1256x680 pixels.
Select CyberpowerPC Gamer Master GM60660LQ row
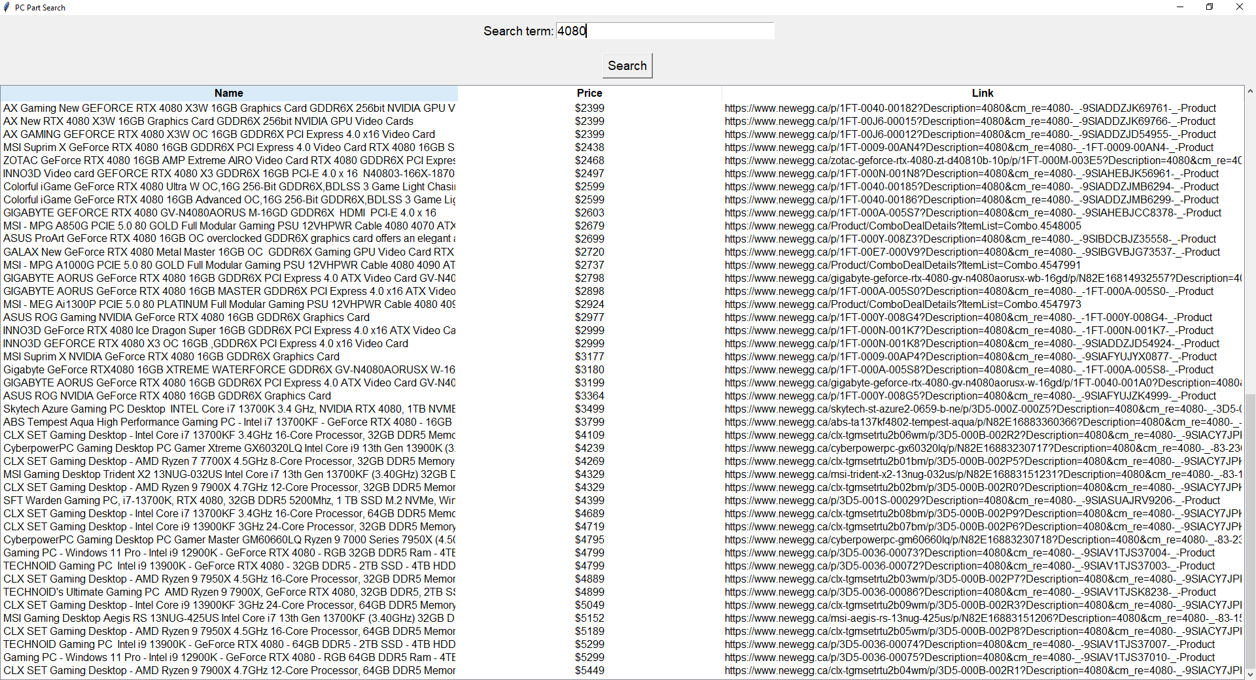point(621,539)
